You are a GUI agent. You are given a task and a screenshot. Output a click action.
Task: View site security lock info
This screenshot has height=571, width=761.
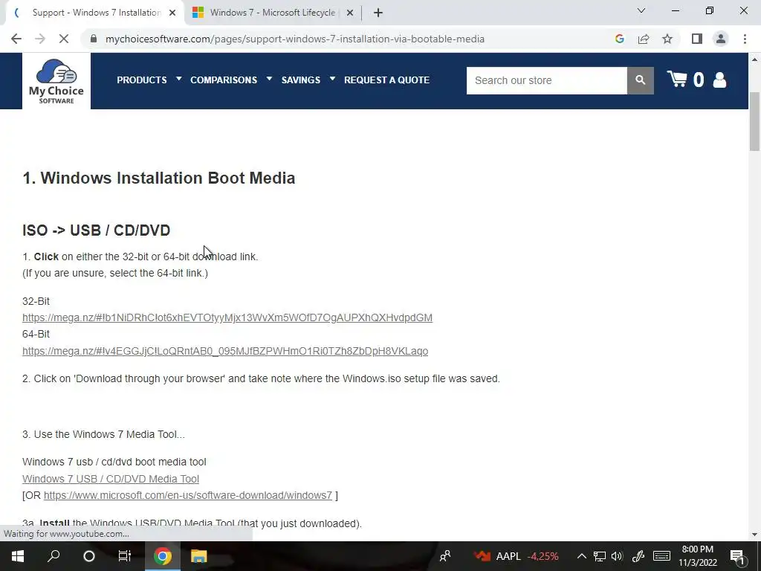(94, 39)
